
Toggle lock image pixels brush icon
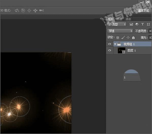[123, 38]
